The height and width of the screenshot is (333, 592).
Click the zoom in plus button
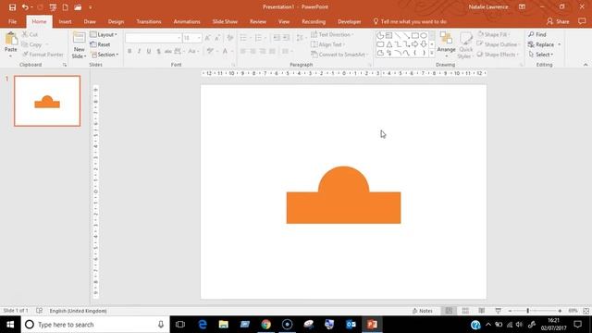(560, 311)
